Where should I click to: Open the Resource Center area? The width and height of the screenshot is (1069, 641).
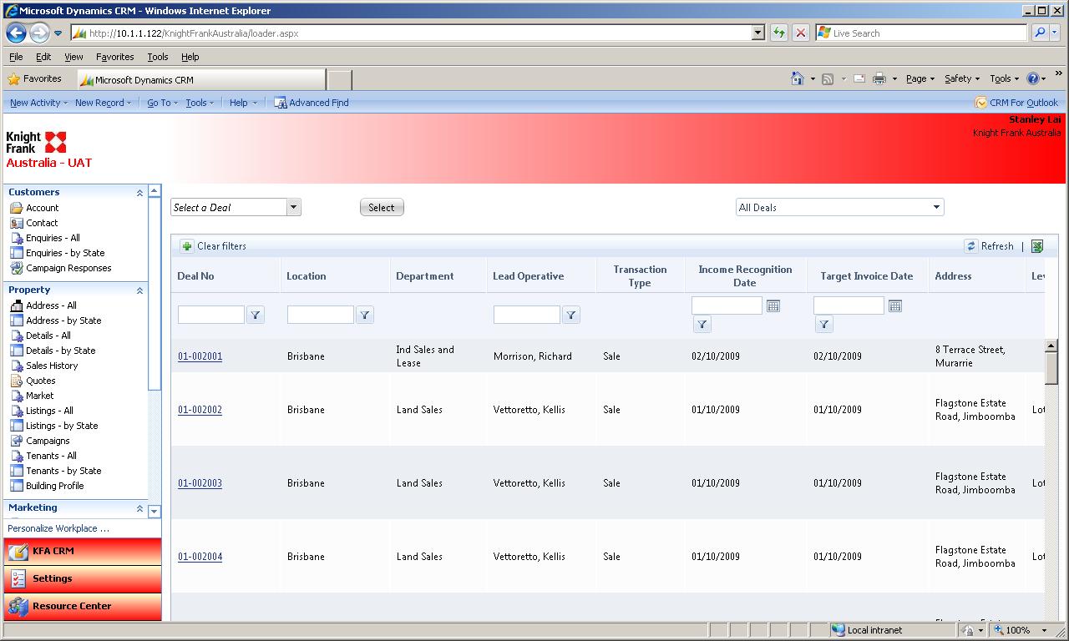(83, 606)
